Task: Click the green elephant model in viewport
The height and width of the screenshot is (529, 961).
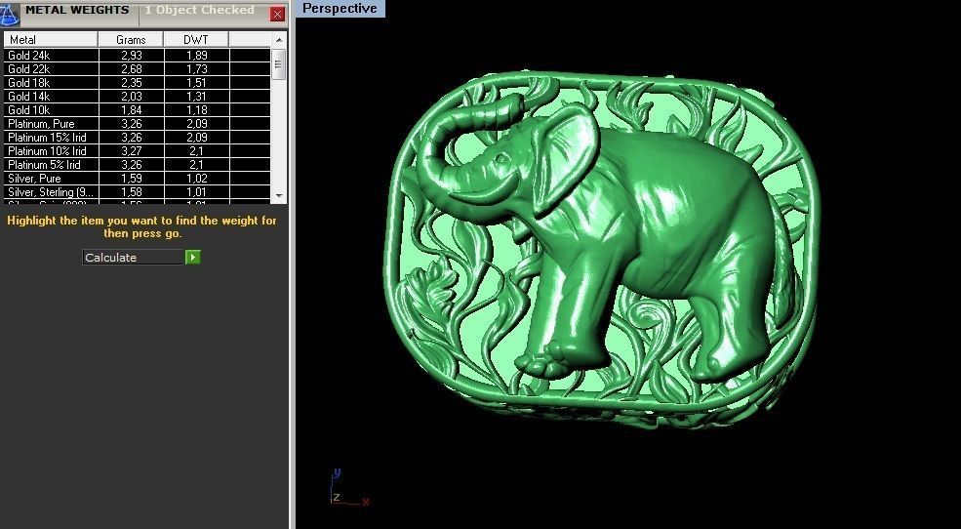Action: [601, 248]
